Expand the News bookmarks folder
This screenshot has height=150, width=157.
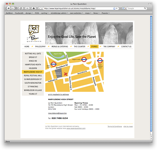pyautogui.click(x=96, y=13)
